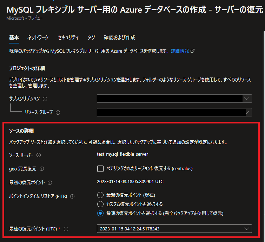This screenshot has height=242, width=265.
Task: Click external link icon next to 詳細情報
Action: click(192, 51)
